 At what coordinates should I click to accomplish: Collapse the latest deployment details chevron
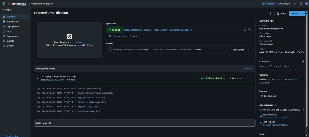click(x=251, y=78)
